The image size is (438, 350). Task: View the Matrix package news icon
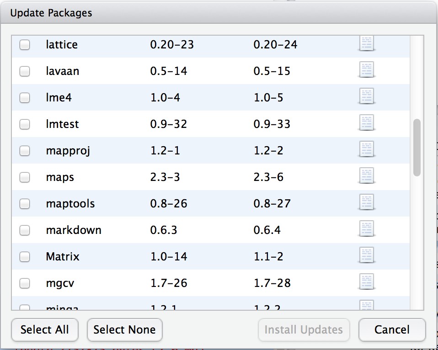pyautogui.click(x=367, y=255)
